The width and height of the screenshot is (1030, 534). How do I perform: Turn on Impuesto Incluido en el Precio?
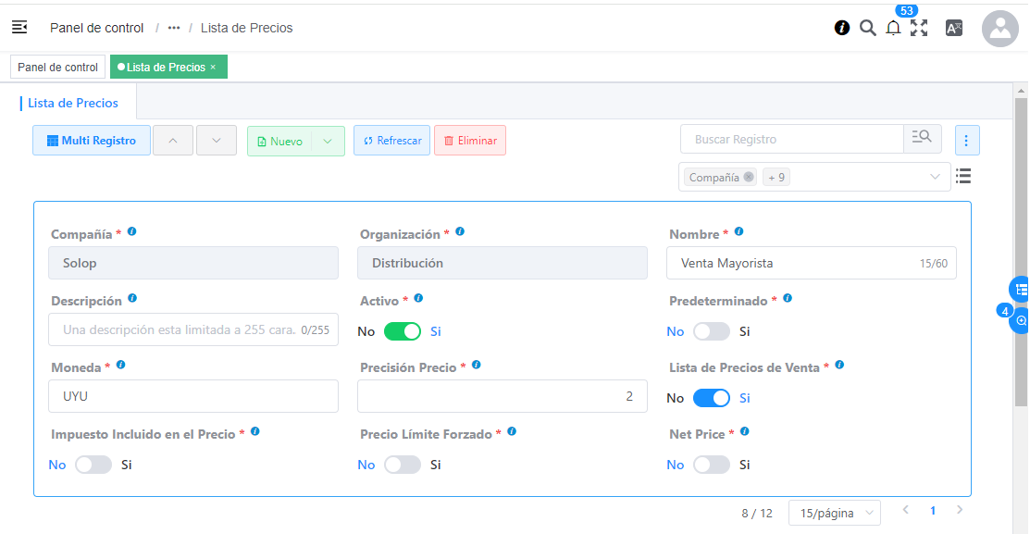click(93, 465)
